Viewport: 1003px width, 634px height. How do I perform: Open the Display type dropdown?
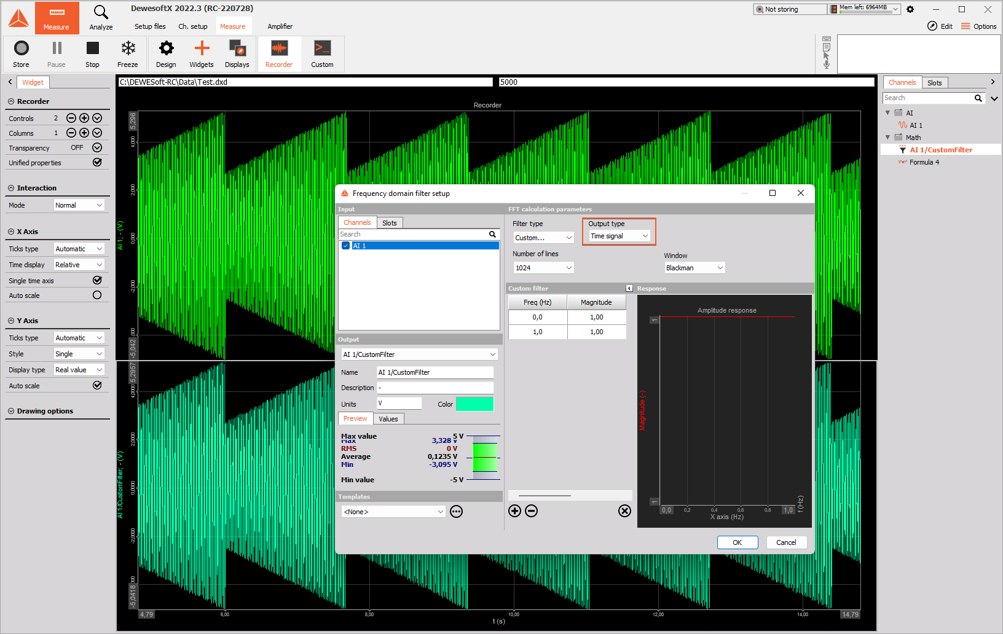(x=79, y=370)
